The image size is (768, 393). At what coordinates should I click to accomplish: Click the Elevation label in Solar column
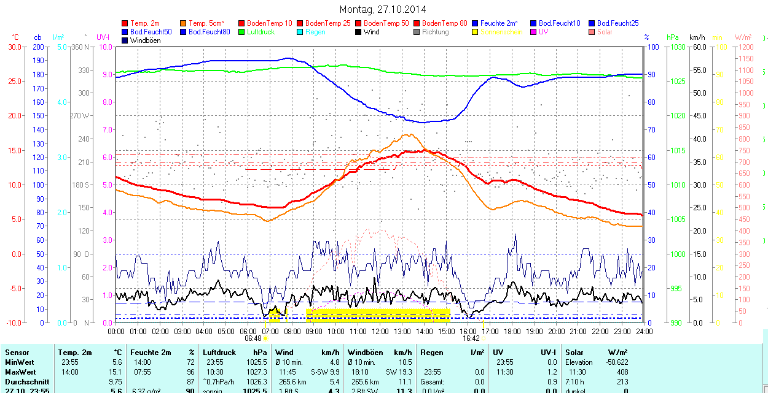(579, 362)
